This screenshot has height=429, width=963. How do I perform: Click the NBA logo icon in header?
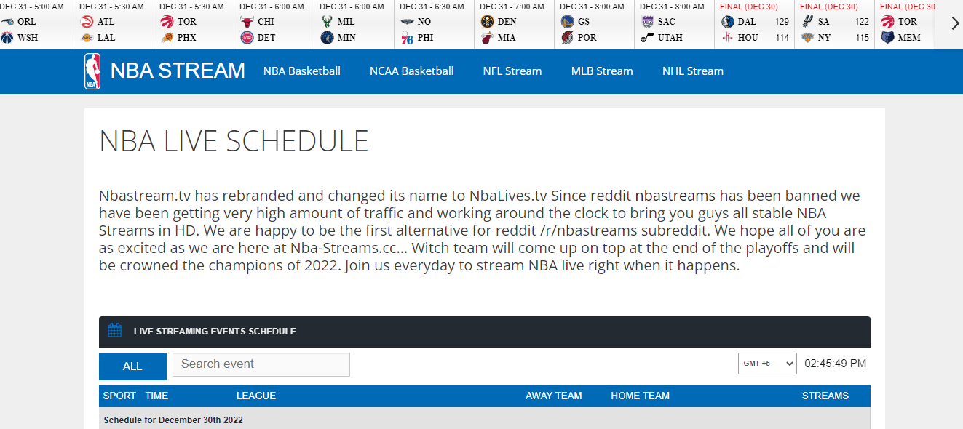coord(92,71)
